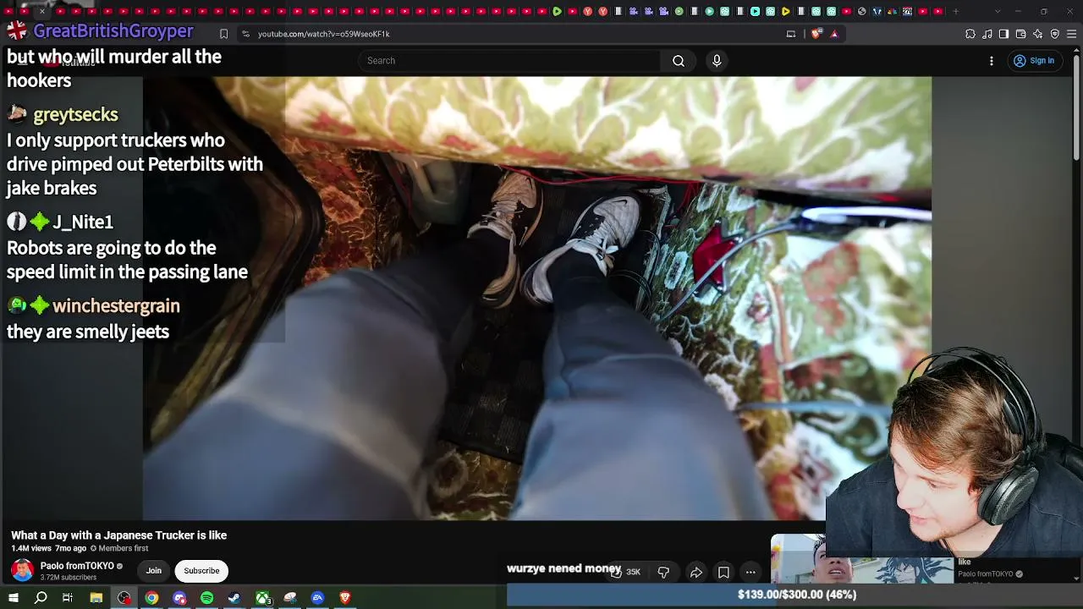Open Google Chrome from the taskbar
The width and height of the screenshot is (1083, 609).
coord(151,598)
